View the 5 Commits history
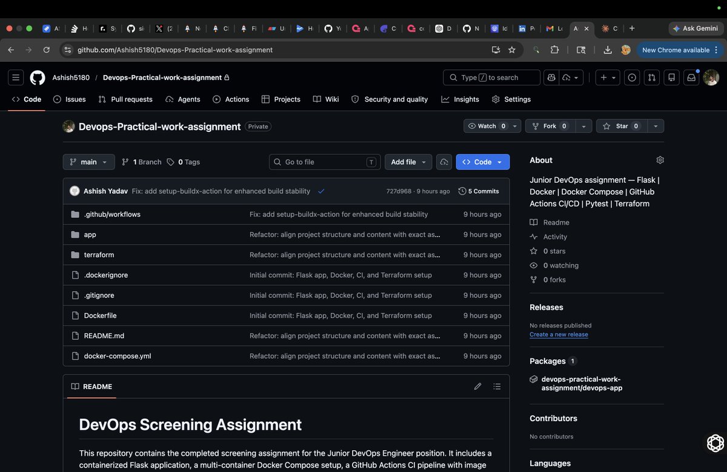Screen dimensions: 727x472 click(x=479, y=191)
